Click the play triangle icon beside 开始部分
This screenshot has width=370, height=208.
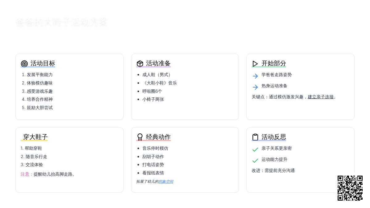(x=255, y=64)
